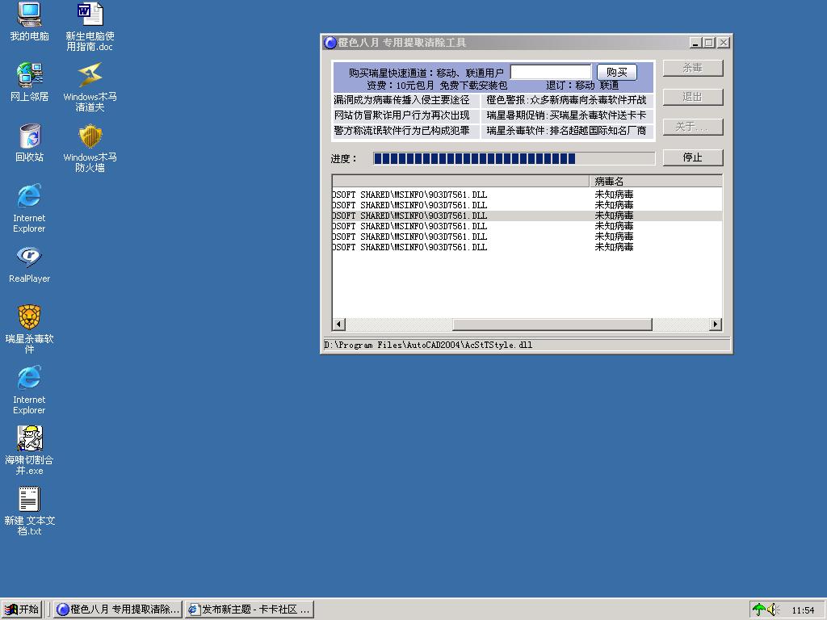The image size is (827, 620).
Task: Click the 11:54 system clock
Action: point(803,610)
